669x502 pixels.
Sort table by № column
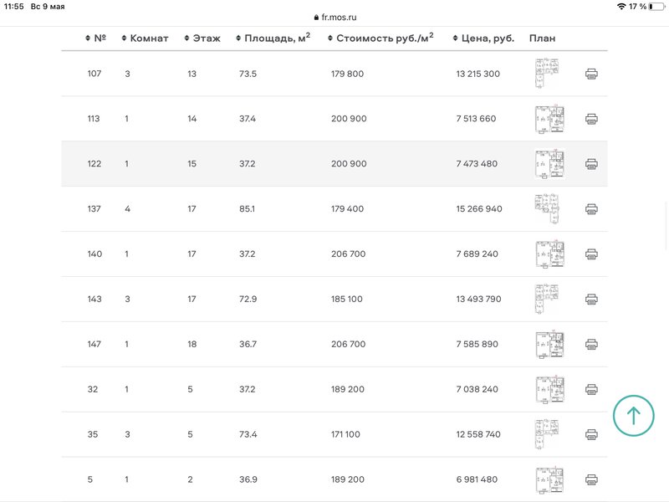(x=95, y=38)
